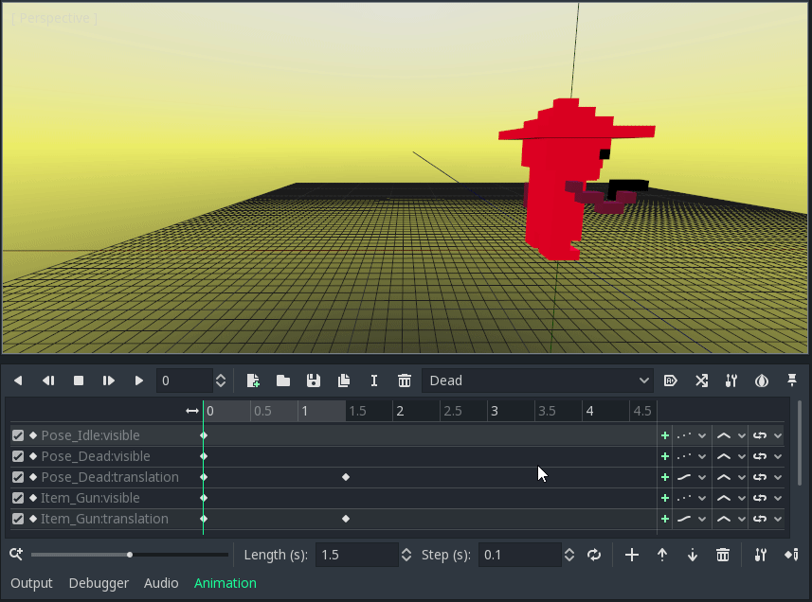Click the animation Length field
The height and width of the screenshot is (602, 812).
pyautogui.click(x=357, y=555)
